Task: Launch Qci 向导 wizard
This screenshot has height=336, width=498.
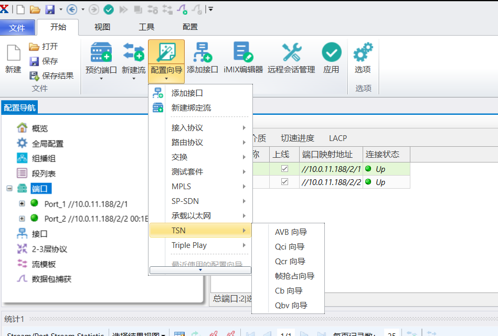Action: pos(289,246)
